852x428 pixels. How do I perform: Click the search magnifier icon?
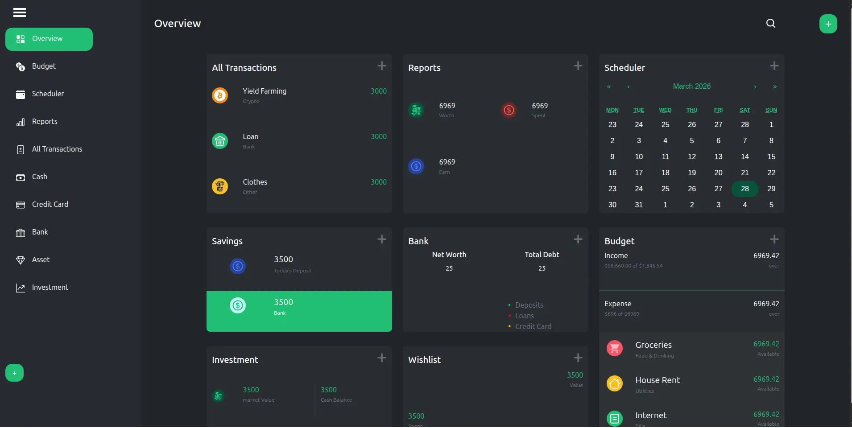770,23
